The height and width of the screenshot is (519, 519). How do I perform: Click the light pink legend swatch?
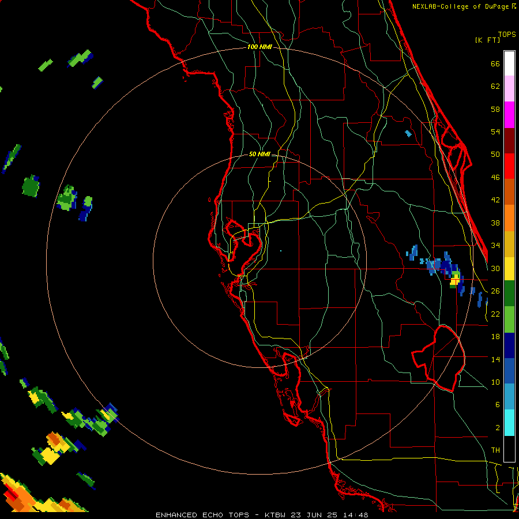coord(509,88)
